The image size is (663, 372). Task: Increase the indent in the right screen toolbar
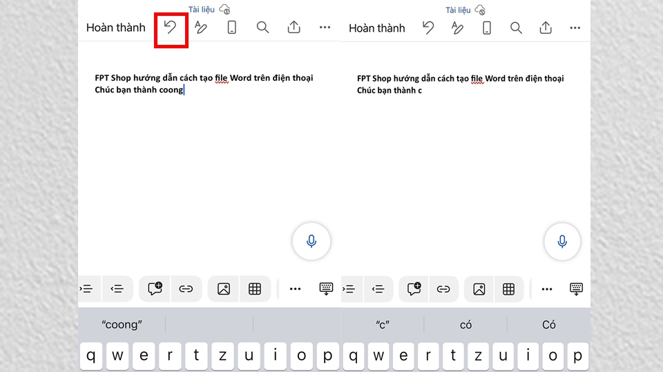(x=349, y=289)
